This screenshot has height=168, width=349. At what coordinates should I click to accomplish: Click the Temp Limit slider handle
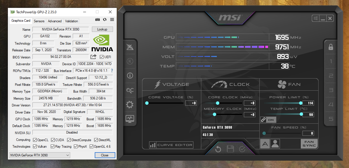[301, 114]
